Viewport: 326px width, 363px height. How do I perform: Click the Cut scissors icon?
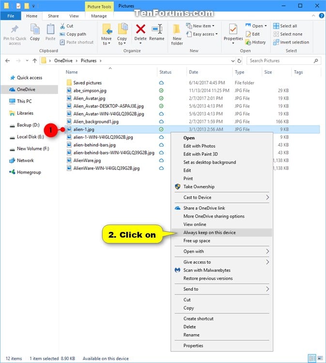coord(62,26)
